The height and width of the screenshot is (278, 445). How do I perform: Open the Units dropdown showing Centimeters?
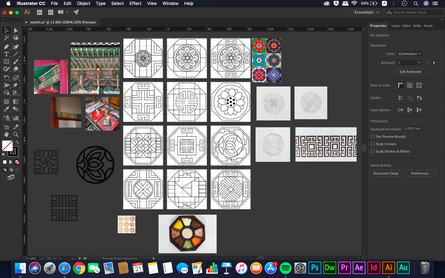click(x=409, y=53)
